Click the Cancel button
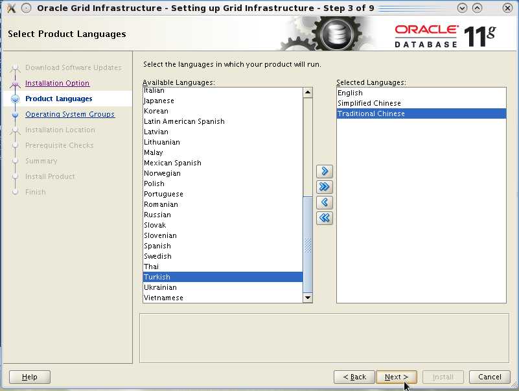This screenshot has height=391, width=519. (490, 377)
